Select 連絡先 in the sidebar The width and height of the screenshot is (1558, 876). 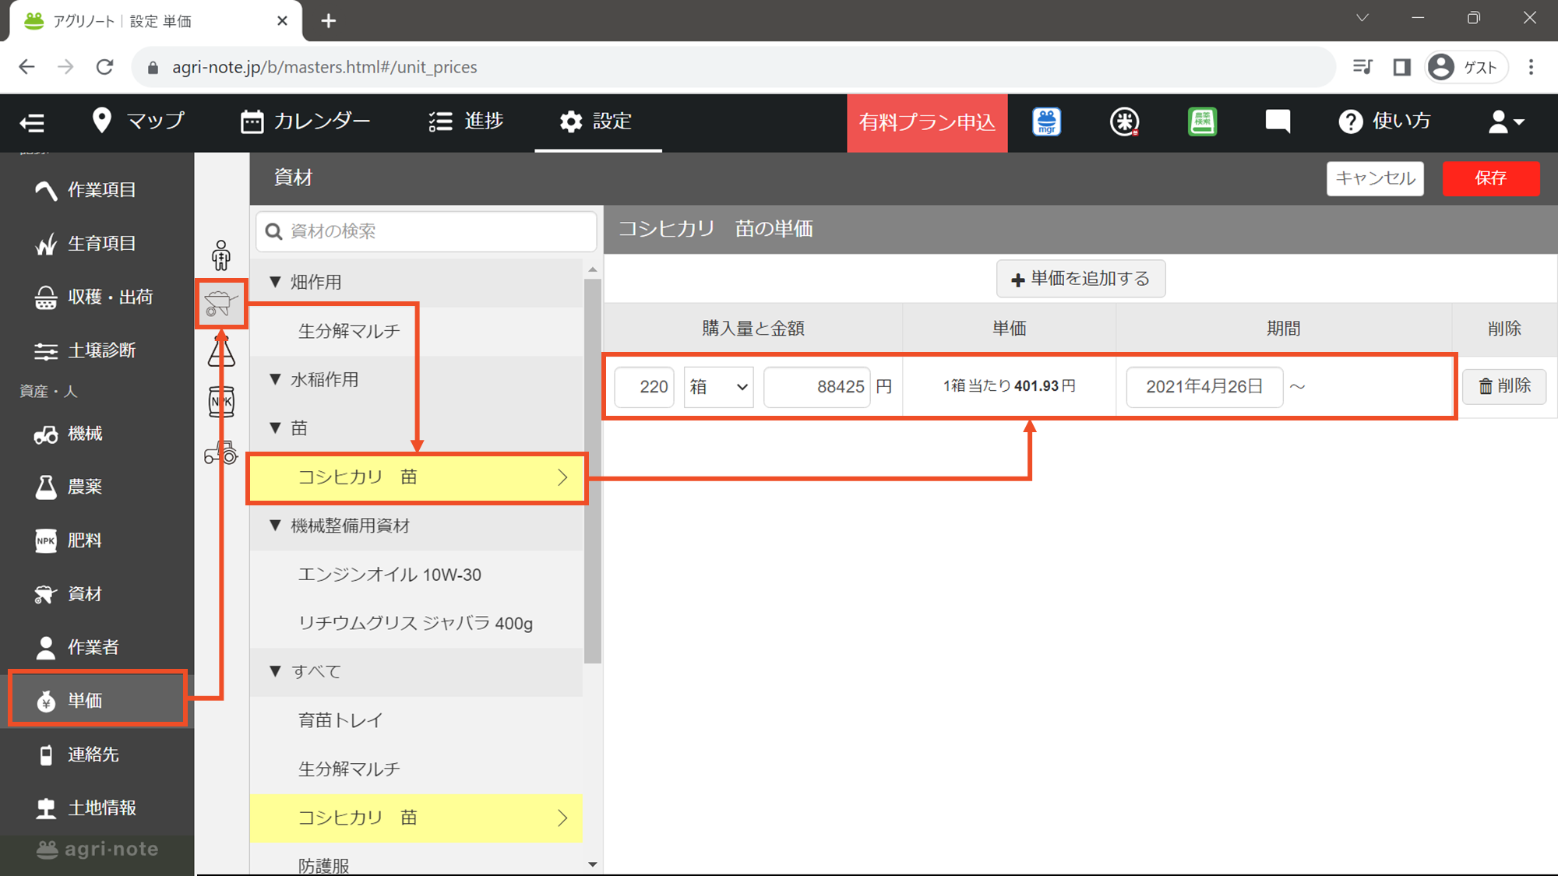click(x=97, y=755)
